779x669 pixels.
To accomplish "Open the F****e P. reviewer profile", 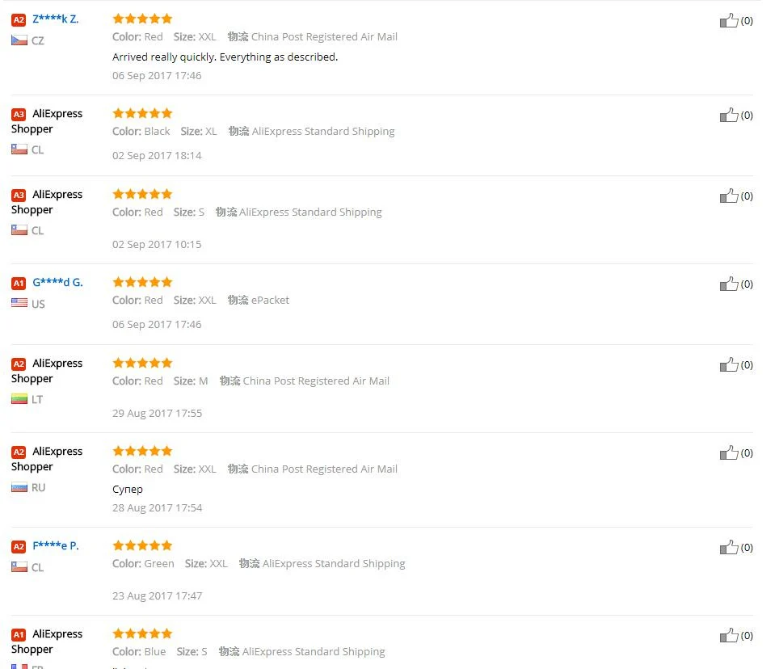I will [x=56, y=545].
